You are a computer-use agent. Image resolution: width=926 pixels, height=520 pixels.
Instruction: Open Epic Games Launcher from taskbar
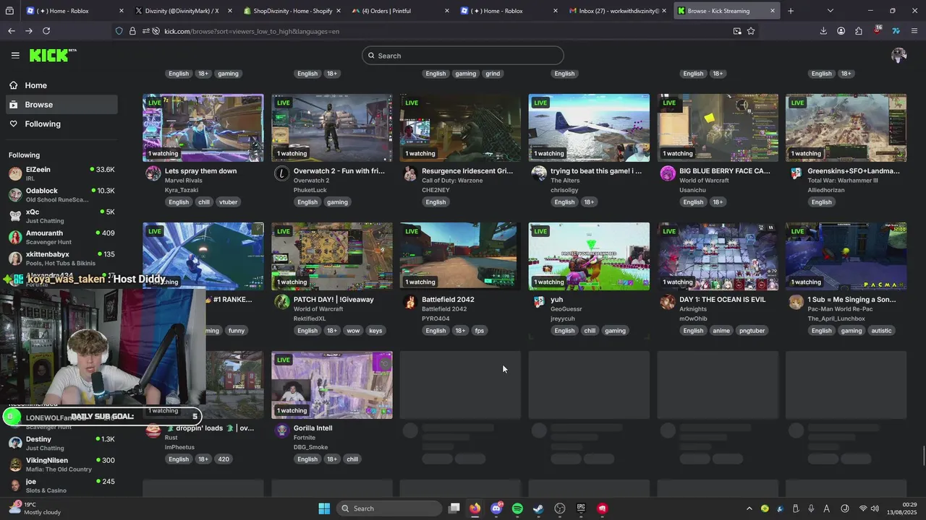click(x=581, y=508)
